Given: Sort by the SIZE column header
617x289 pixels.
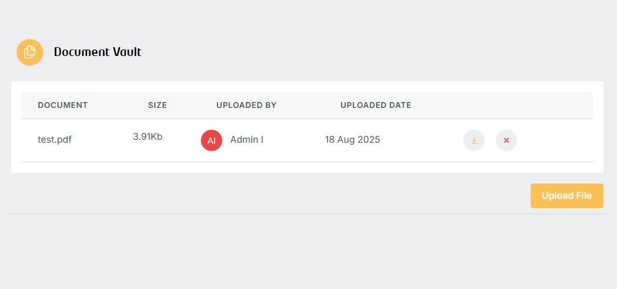Looking at the screenshot, I should pyautogui.click(x=157, y=105).
